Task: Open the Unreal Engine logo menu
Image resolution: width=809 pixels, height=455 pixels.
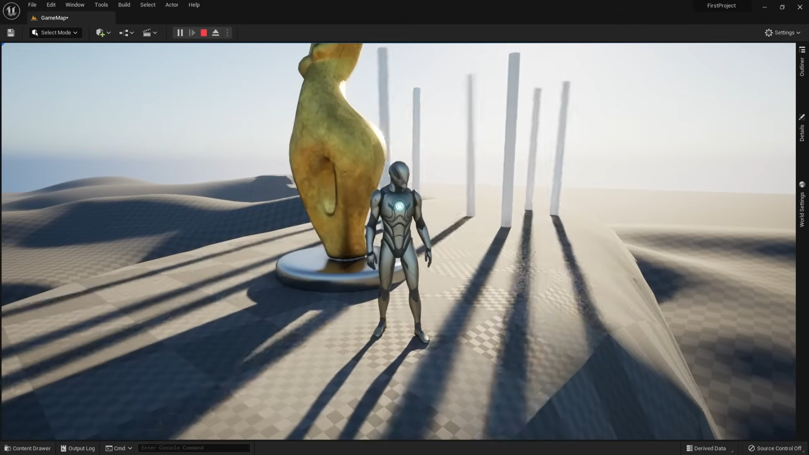Action: click(x=11, y=11)
